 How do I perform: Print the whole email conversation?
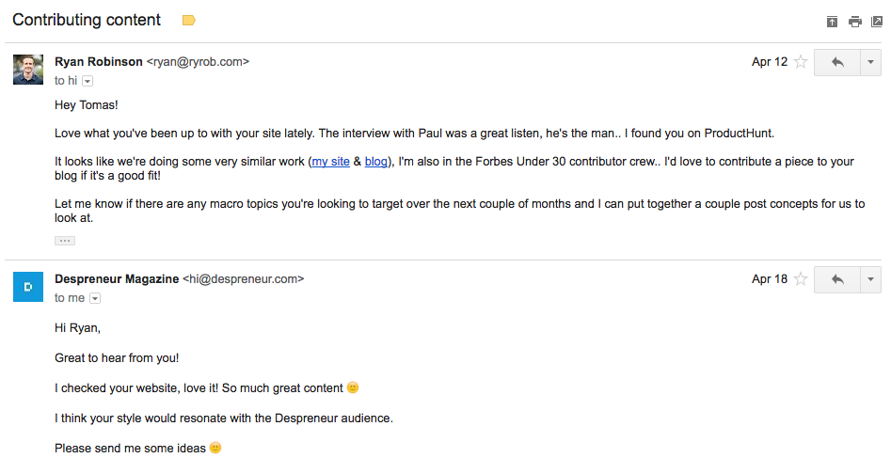[854, 22]
